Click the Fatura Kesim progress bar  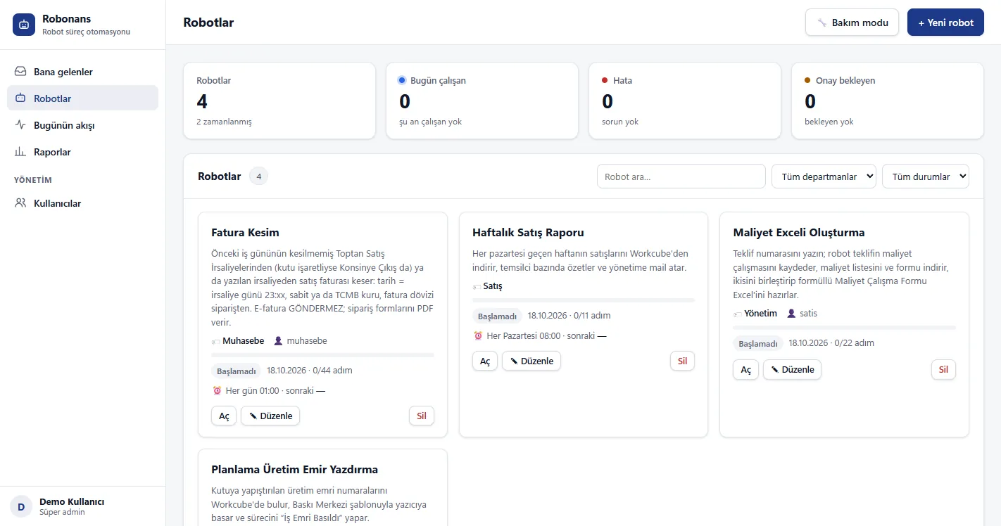coord(322,355)
